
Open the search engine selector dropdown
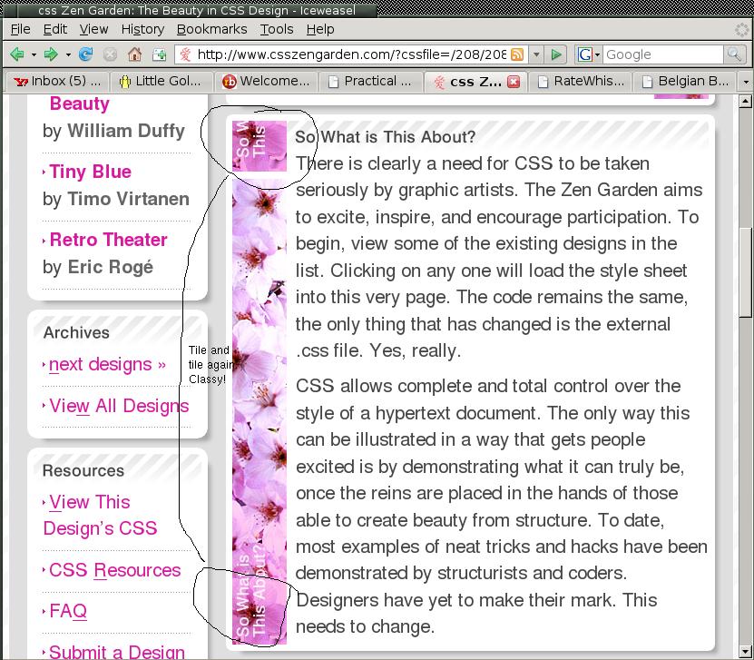598,54
